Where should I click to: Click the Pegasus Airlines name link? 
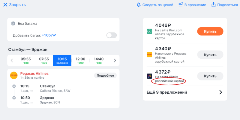[34, 74]
